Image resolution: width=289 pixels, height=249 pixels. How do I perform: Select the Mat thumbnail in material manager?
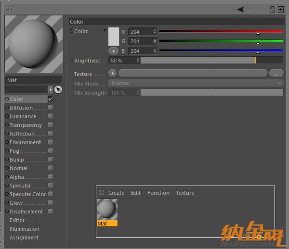coord(107,213)
